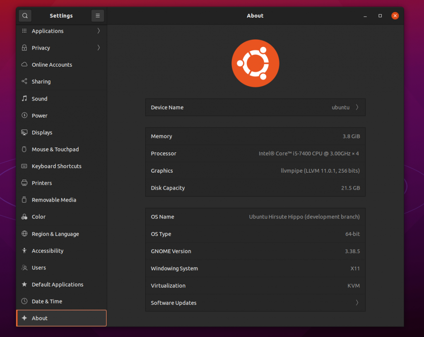Viewport: 424px width, 337px height.
Task: Open the hamburger menu in Settings header
Action: tap(98, 16)
